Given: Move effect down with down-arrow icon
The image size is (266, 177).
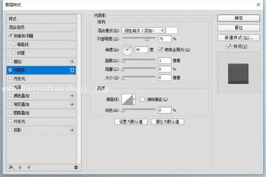Looking at the screenshot, I should point(29,167).
